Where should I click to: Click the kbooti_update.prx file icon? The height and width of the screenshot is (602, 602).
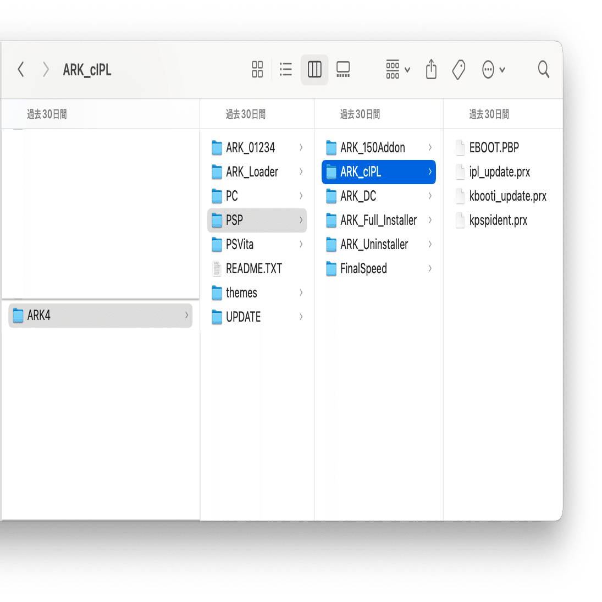click(x=460, y=196)
